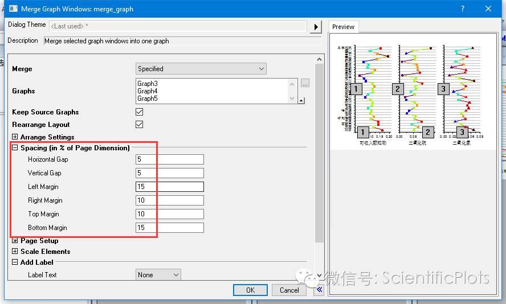Viewport: 506px width, 304px height.
Task: Expand the Arrange Settings section
Action: click(x=15, y=137)
